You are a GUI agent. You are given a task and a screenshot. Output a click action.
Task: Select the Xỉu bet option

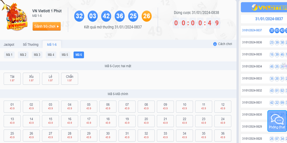(x=31, y=78)
